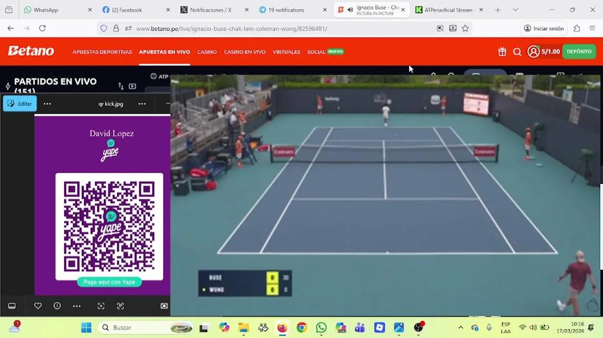
Task: Open the Firefox extensions menu
Action: [x=577, y=28]
